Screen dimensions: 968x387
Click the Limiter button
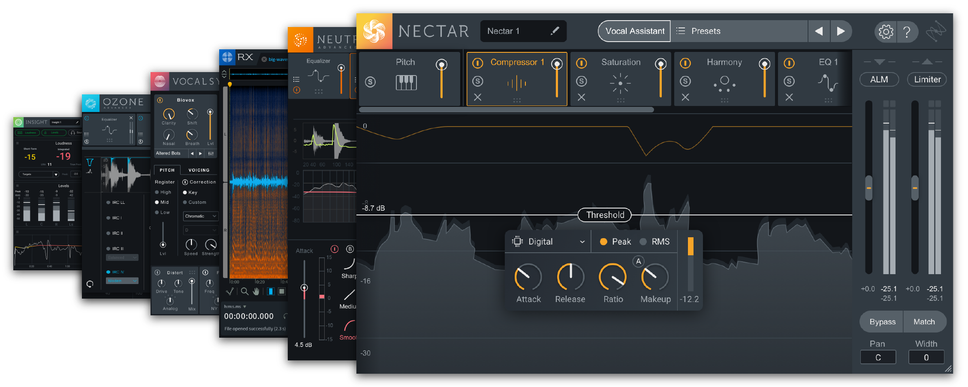[927, 79]
